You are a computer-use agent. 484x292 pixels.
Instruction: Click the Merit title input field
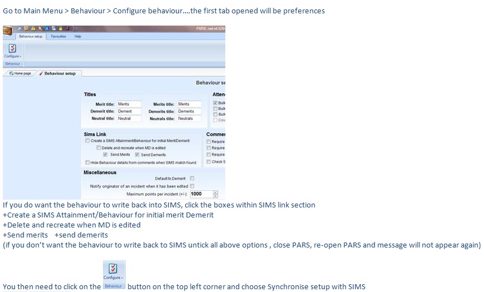(x=129, y=105)
